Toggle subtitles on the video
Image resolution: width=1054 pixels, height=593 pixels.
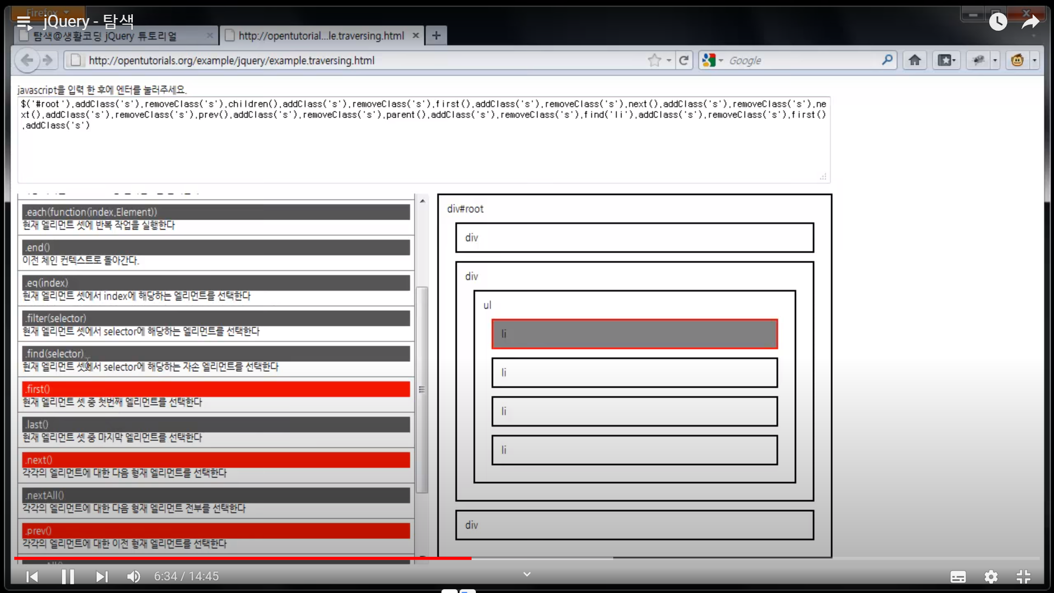[958, 577]
